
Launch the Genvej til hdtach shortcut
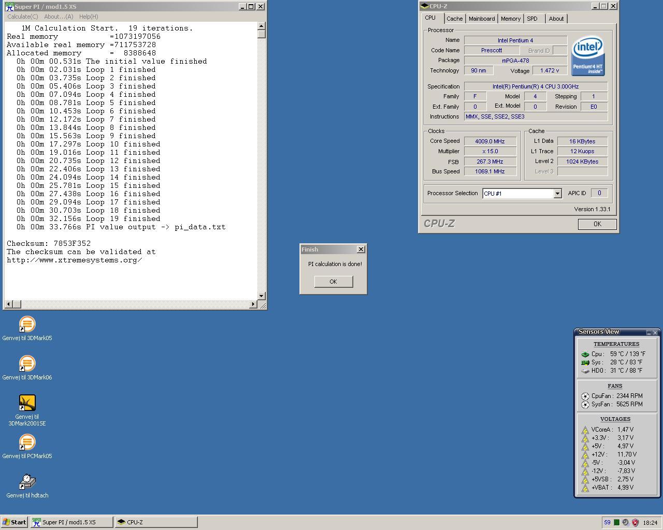[x=27, y=486]
